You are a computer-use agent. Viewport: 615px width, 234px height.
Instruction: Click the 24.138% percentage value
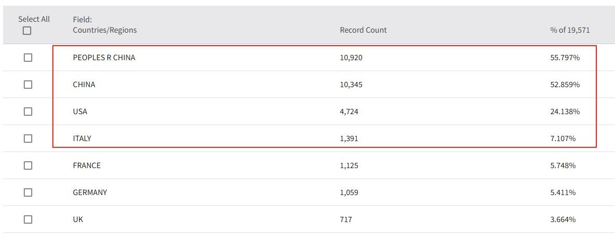pyautogui.click(x=565, y=112)
